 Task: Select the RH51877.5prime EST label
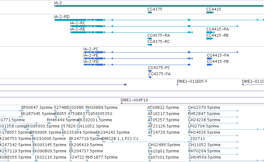101,157
